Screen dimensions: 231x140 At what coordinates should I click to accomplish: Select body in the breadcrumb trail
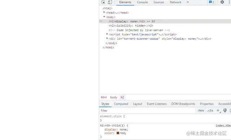(x=114, y=97)
